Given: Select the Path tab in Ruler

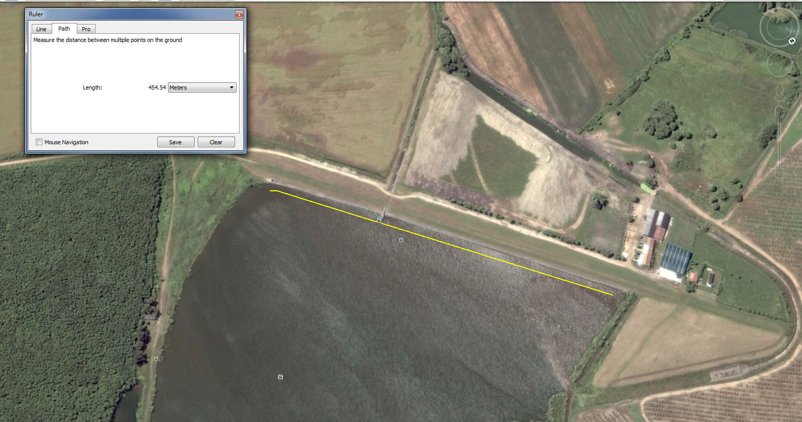Looking at the screenshot, I should pyautogui.click(x=64, y=29).
